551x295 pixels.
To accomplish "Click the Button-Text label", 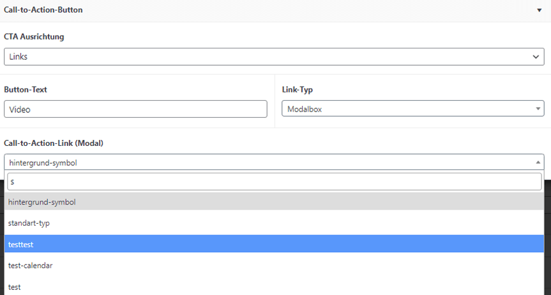I will [26, 90].
